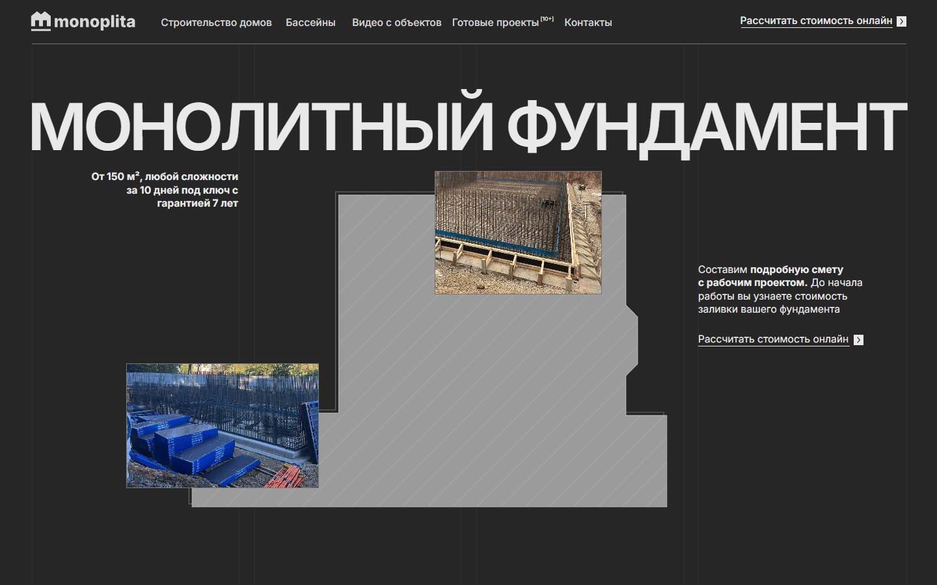Click the 'Составим подробную смету' paragraph
937x585 pixels.
(780, 289)
